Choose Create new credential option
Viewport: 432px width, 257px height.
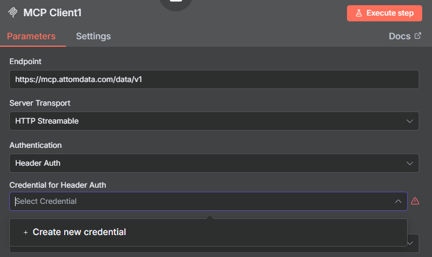click(x=208, y=232)
